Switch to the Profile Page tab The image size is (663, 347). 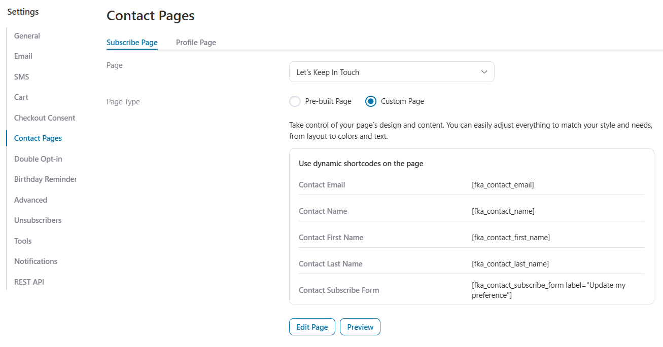[196, 43]
